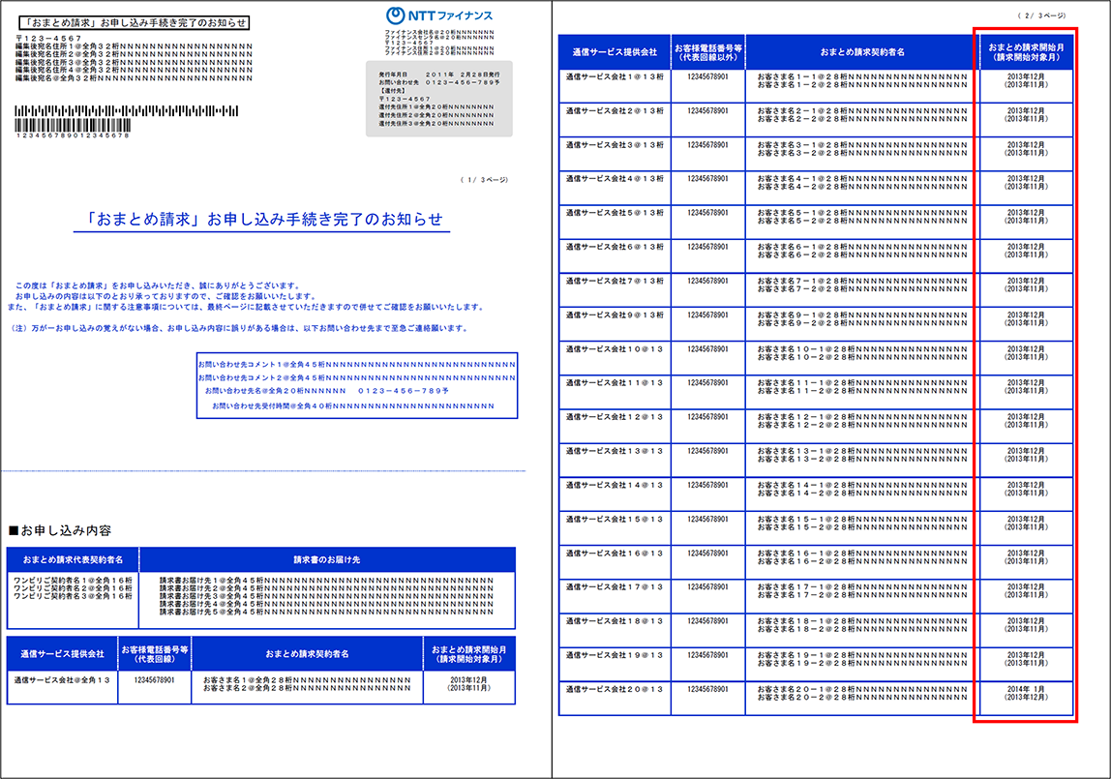Click the お客様電話番号等(代表回線以外) header
The width and height of the screenshot is (1111, 779).
708,51
